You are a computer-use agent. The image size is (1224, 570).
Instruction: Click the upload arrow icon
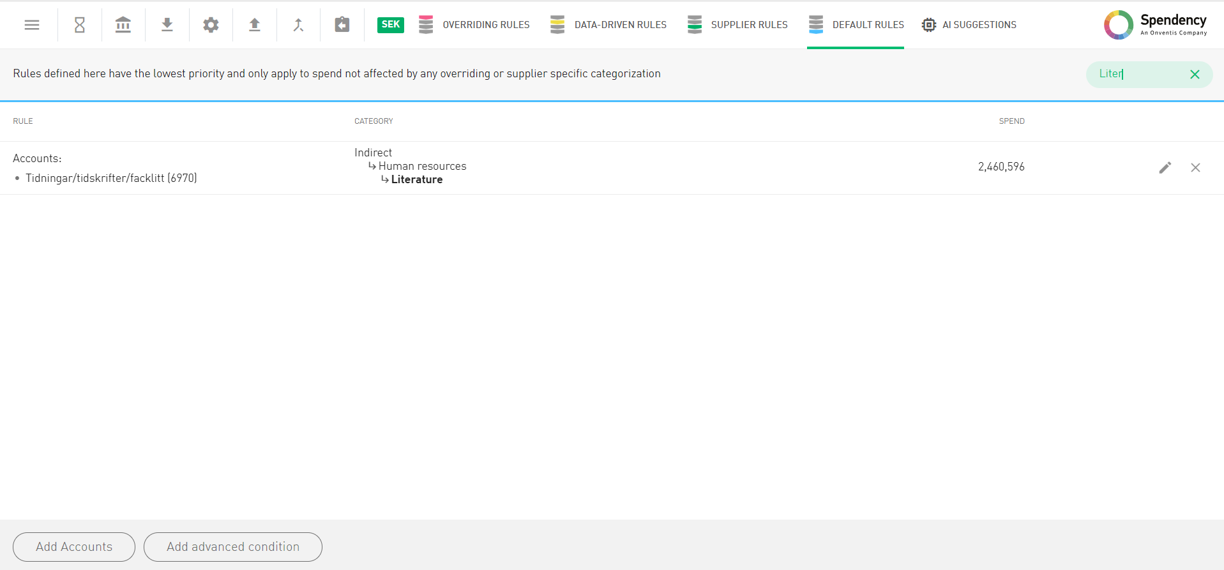click(255, 25)
